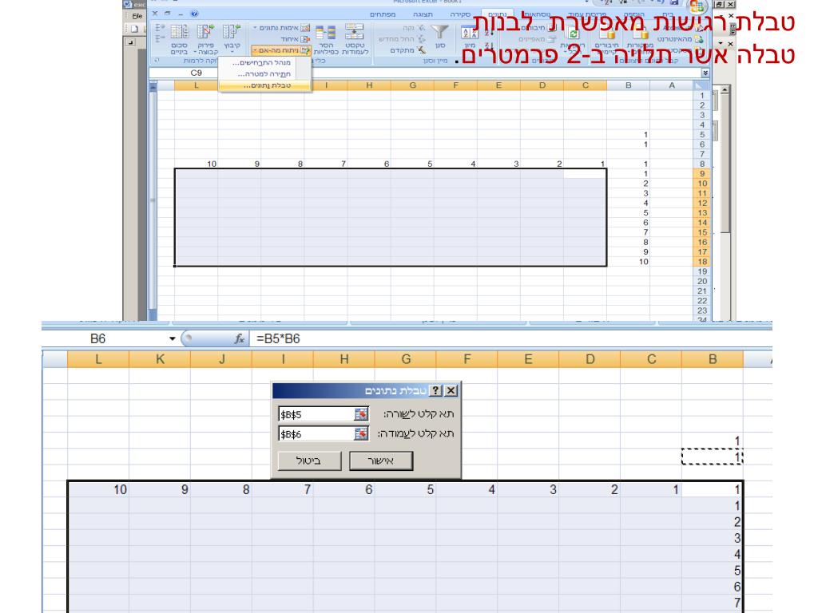Choose Scenario Manager (מנהל התרחישים) menu item

[x=265, y=62]
